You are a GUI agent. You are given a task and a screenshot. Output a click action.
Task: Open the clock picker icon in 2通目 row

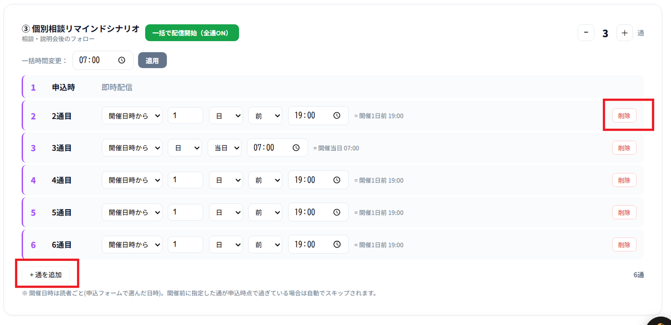(x=337, y=115)
